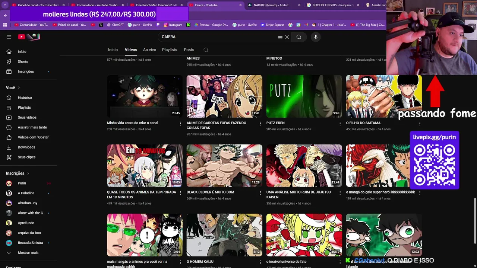Open the channel Playlists tab
477x268 pixels.
tap(170, 50)
